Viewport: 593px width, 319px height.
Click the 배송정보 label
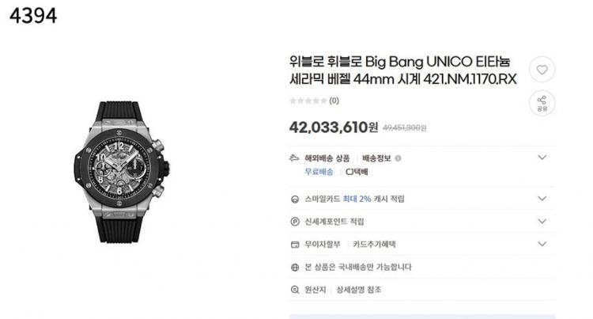(376, 158)
